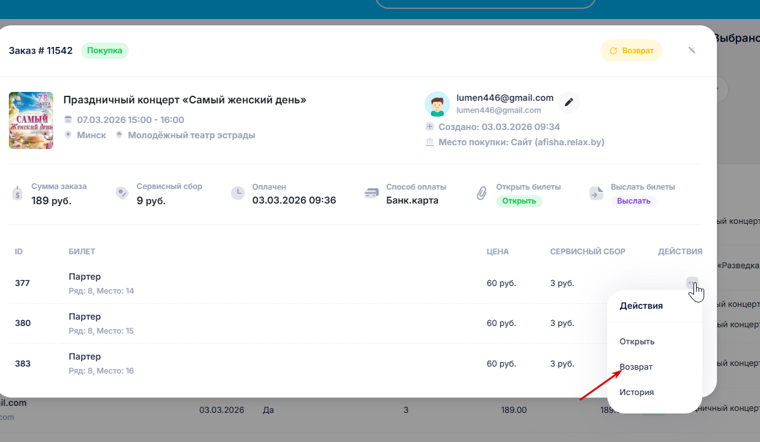Select ticket row ID 383
The image size is (760, 442).
[22, 363]
